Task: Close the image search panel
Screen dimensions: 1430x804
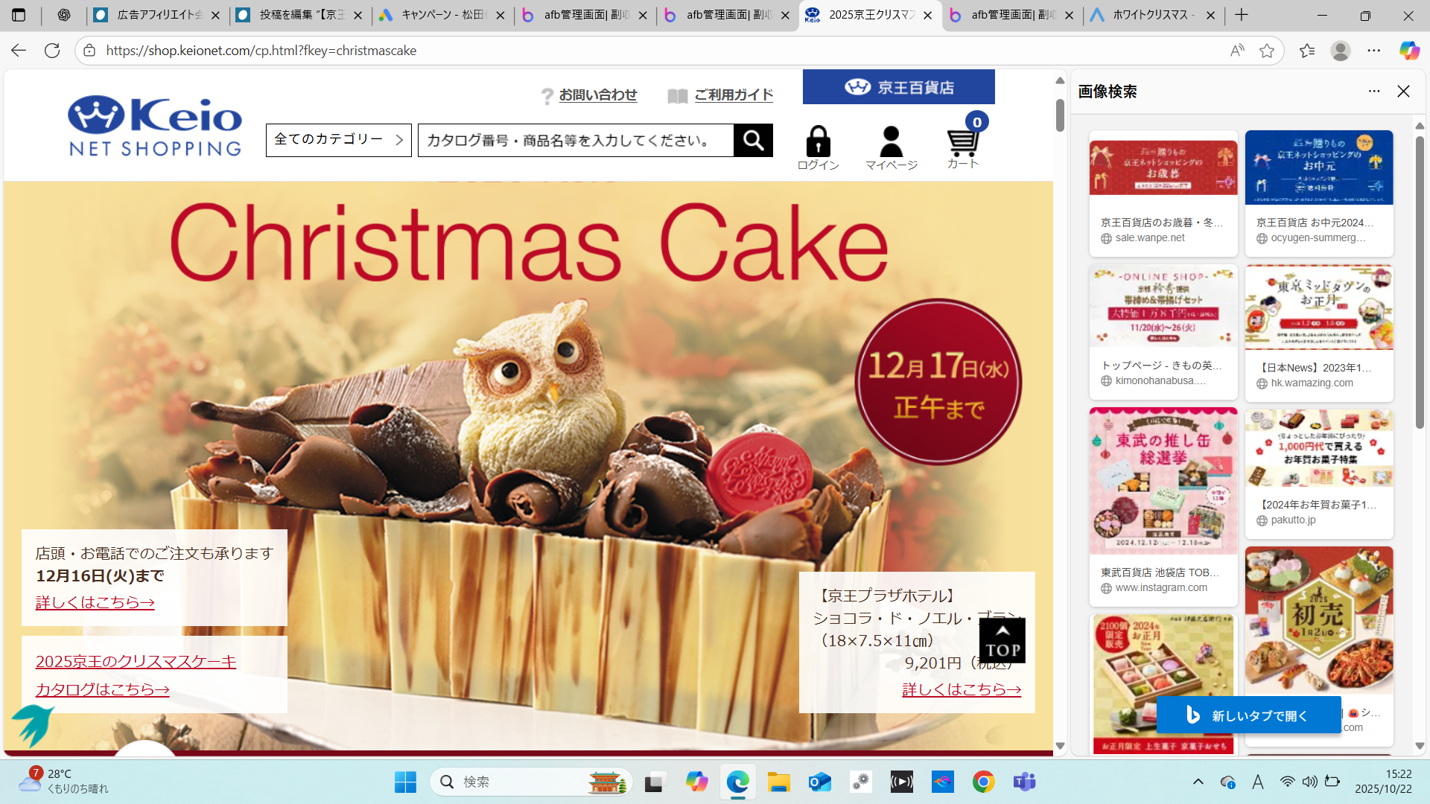Action: point(1403,91)
